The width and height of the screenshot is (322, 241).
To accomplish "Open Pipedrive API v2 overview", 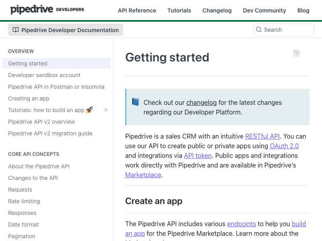I will [41, 122].
